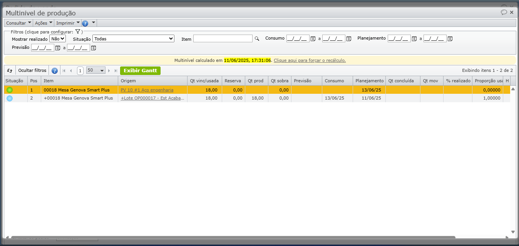
Task: Click blue status icon in row 2
Action: coord(10,98)
